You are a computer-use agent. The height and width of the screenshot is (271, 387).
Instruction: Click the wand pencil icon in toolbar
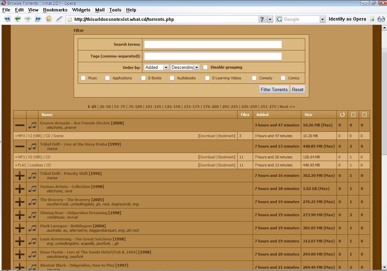coord(59,19)
